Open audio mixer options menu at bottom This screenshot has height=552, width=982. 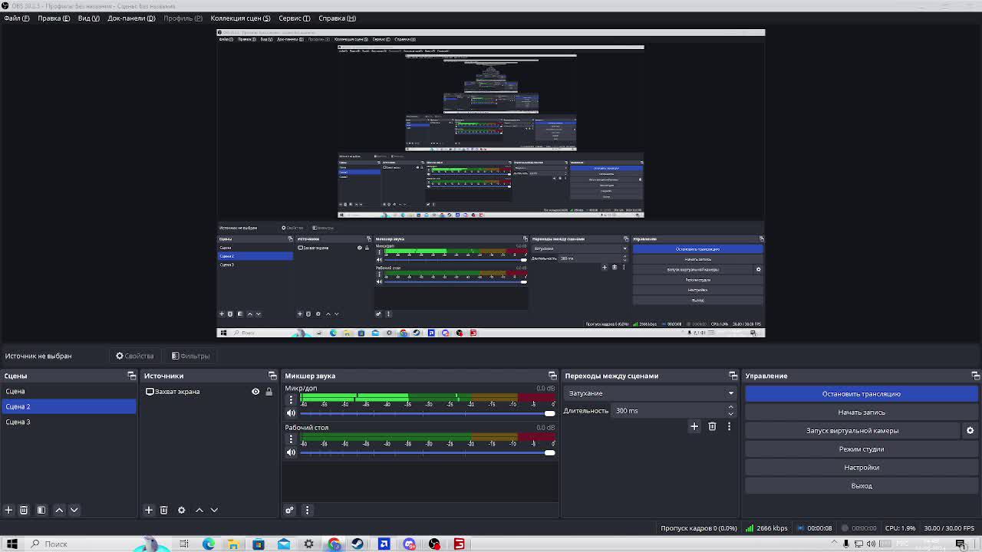click(x=307, y=510)
